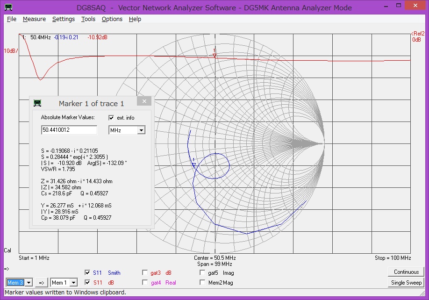Click the Start = 1 MHz label

tap(34, 258)
